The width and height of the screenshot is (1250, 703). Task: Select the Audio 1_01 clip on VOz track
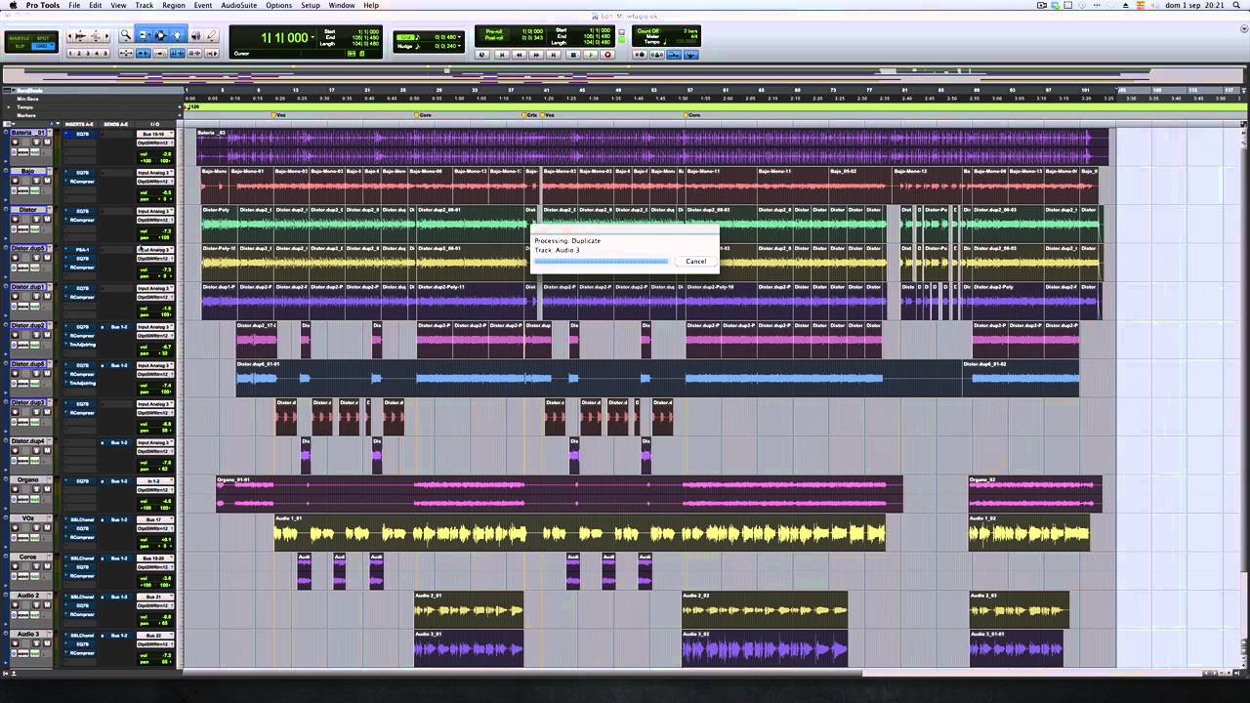point(580,533)
